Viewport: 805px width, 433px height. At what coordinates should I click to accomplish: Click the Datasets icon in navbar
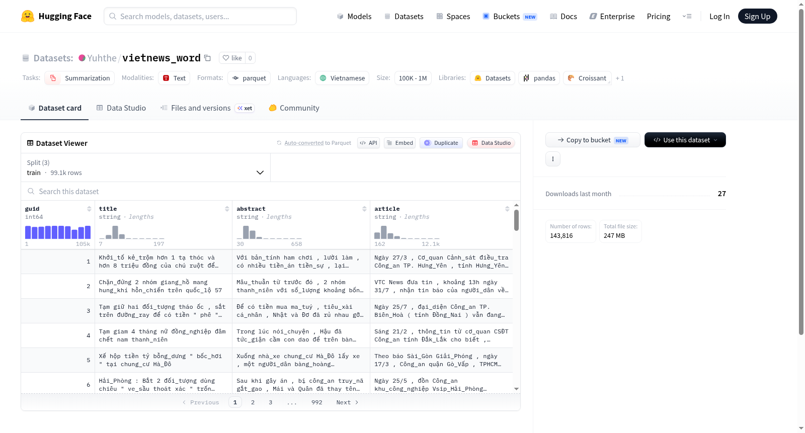(x=387, y=16)
